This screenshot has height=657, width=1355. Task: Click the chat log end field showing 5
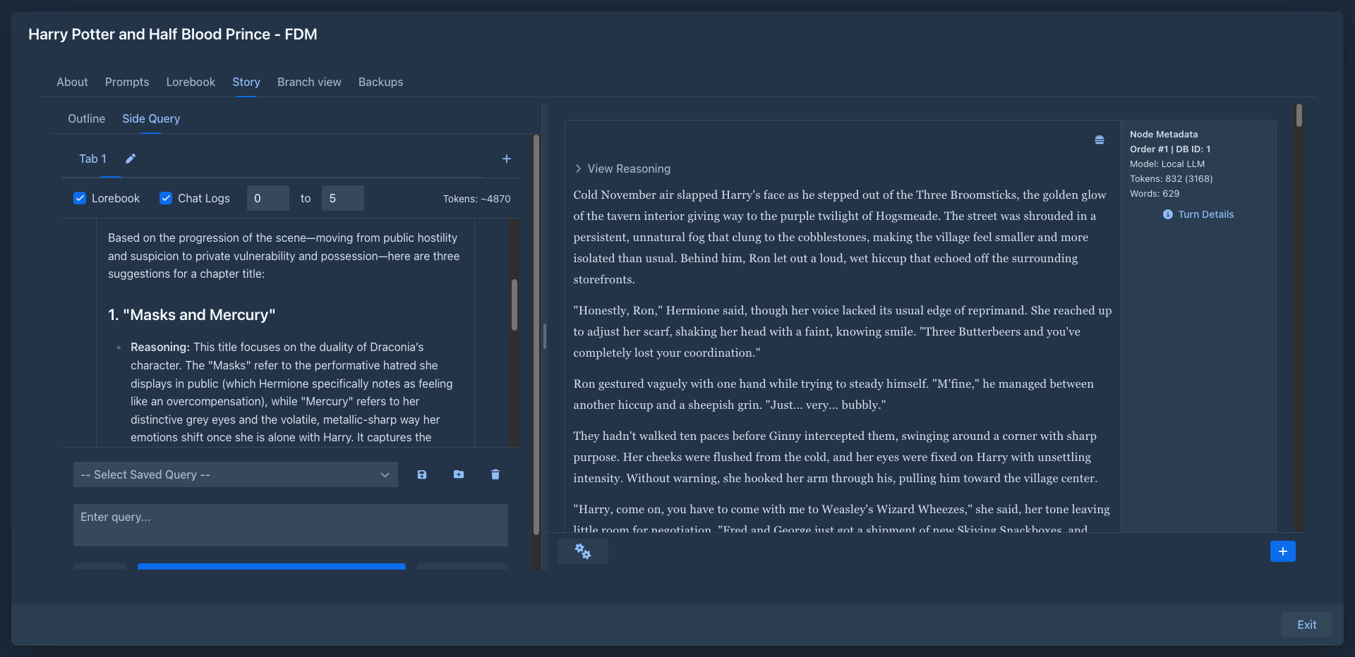tap(343, 198)
